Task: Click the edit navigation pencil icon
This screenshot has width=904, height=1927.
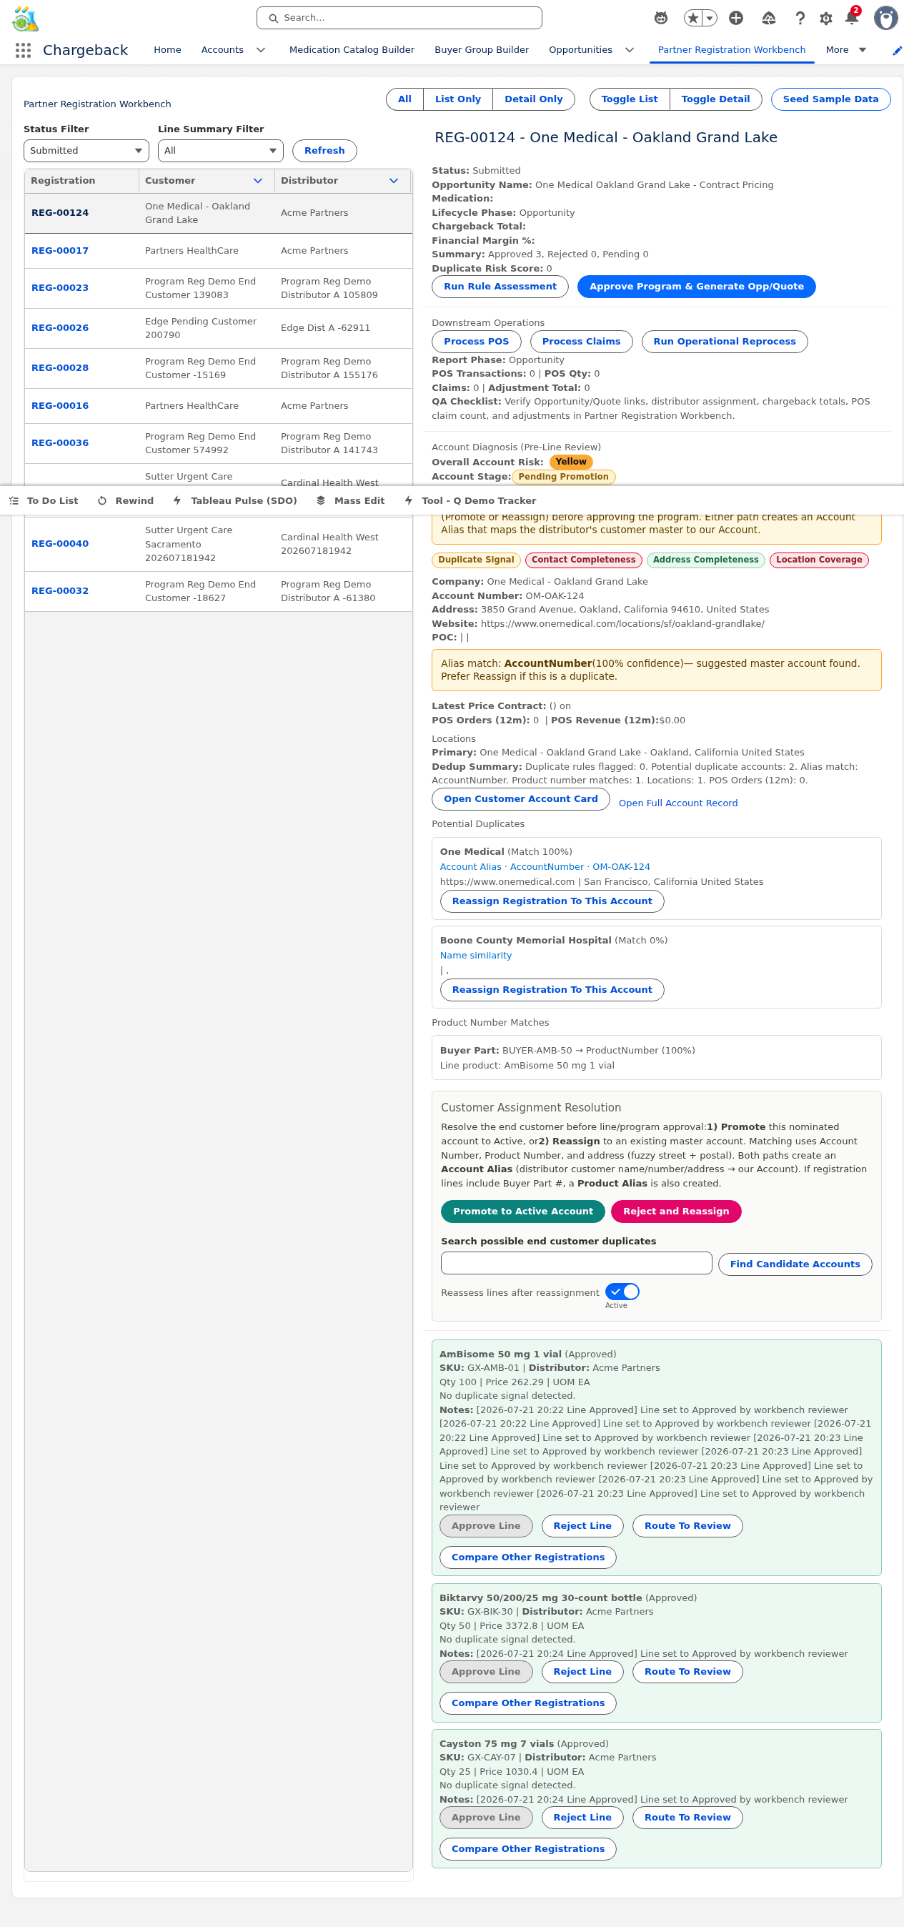Action: pos(897,50)
